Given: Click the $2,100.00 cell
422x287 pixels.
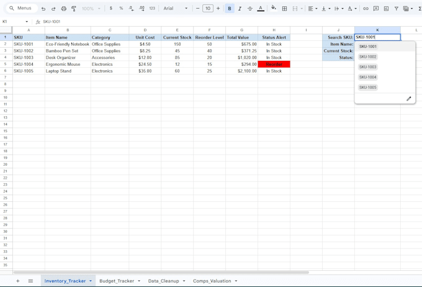Looking at the screenshot, I should coord(241,71).
